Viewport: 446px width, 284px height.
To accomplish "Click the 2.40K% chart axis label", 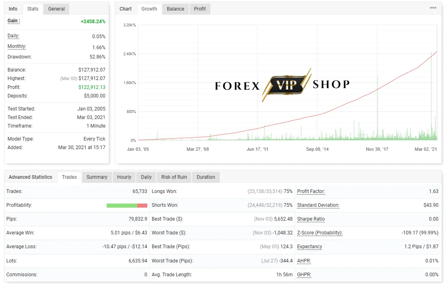I will click(129, 54).
